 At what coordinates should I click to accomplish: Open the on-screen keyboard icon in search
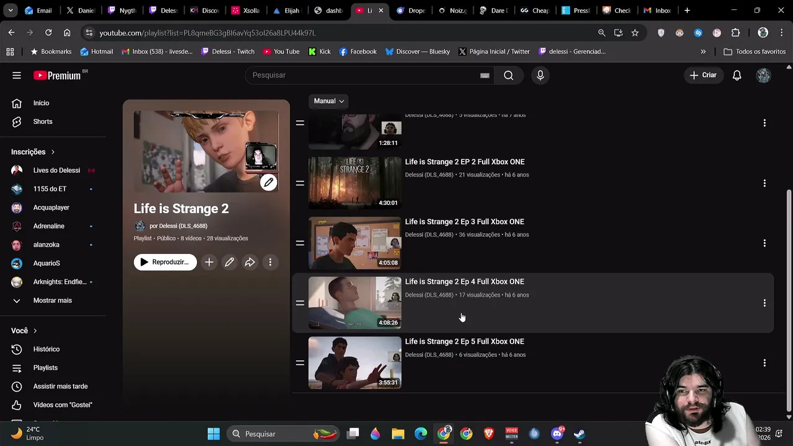(485, 76)
